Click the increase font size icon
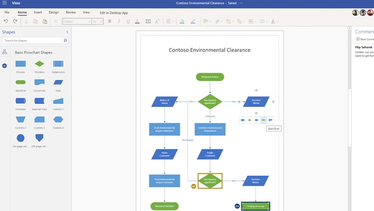The image size is (374, 211). [x=157, y=21]
